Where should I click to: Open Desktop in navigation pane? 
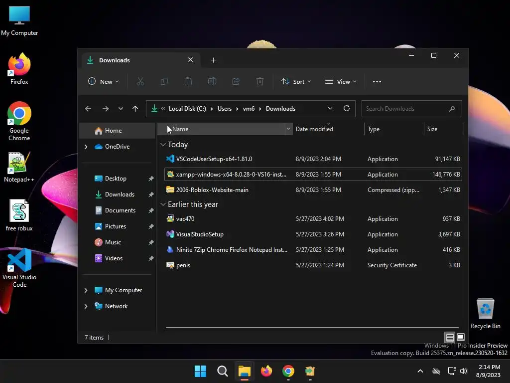pyautogui.click(x=117, y=179)
